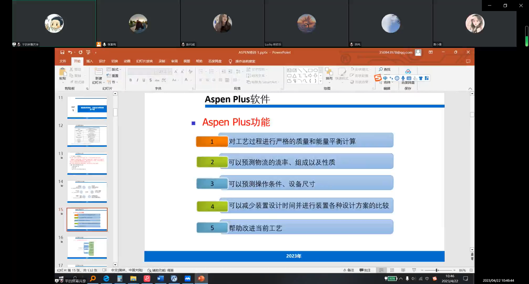This screenshot has width=529, height=284.
Task: Collapse the ribbon with the chevron arrow
Action: [x=470, y=89]
